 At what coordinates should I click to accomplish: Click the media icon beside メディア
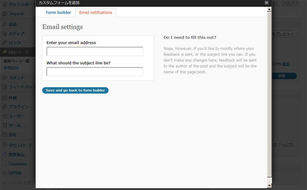pyautogui.click(x=5, y=34)
